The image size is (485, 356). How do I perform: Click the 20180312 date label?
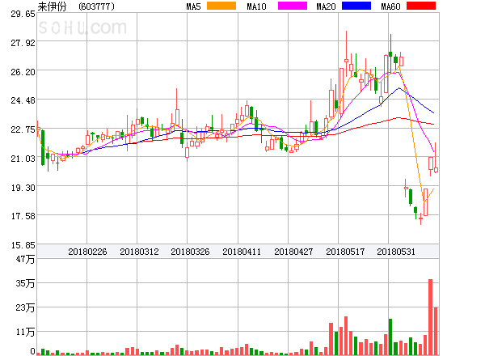(x=139, y=252)
